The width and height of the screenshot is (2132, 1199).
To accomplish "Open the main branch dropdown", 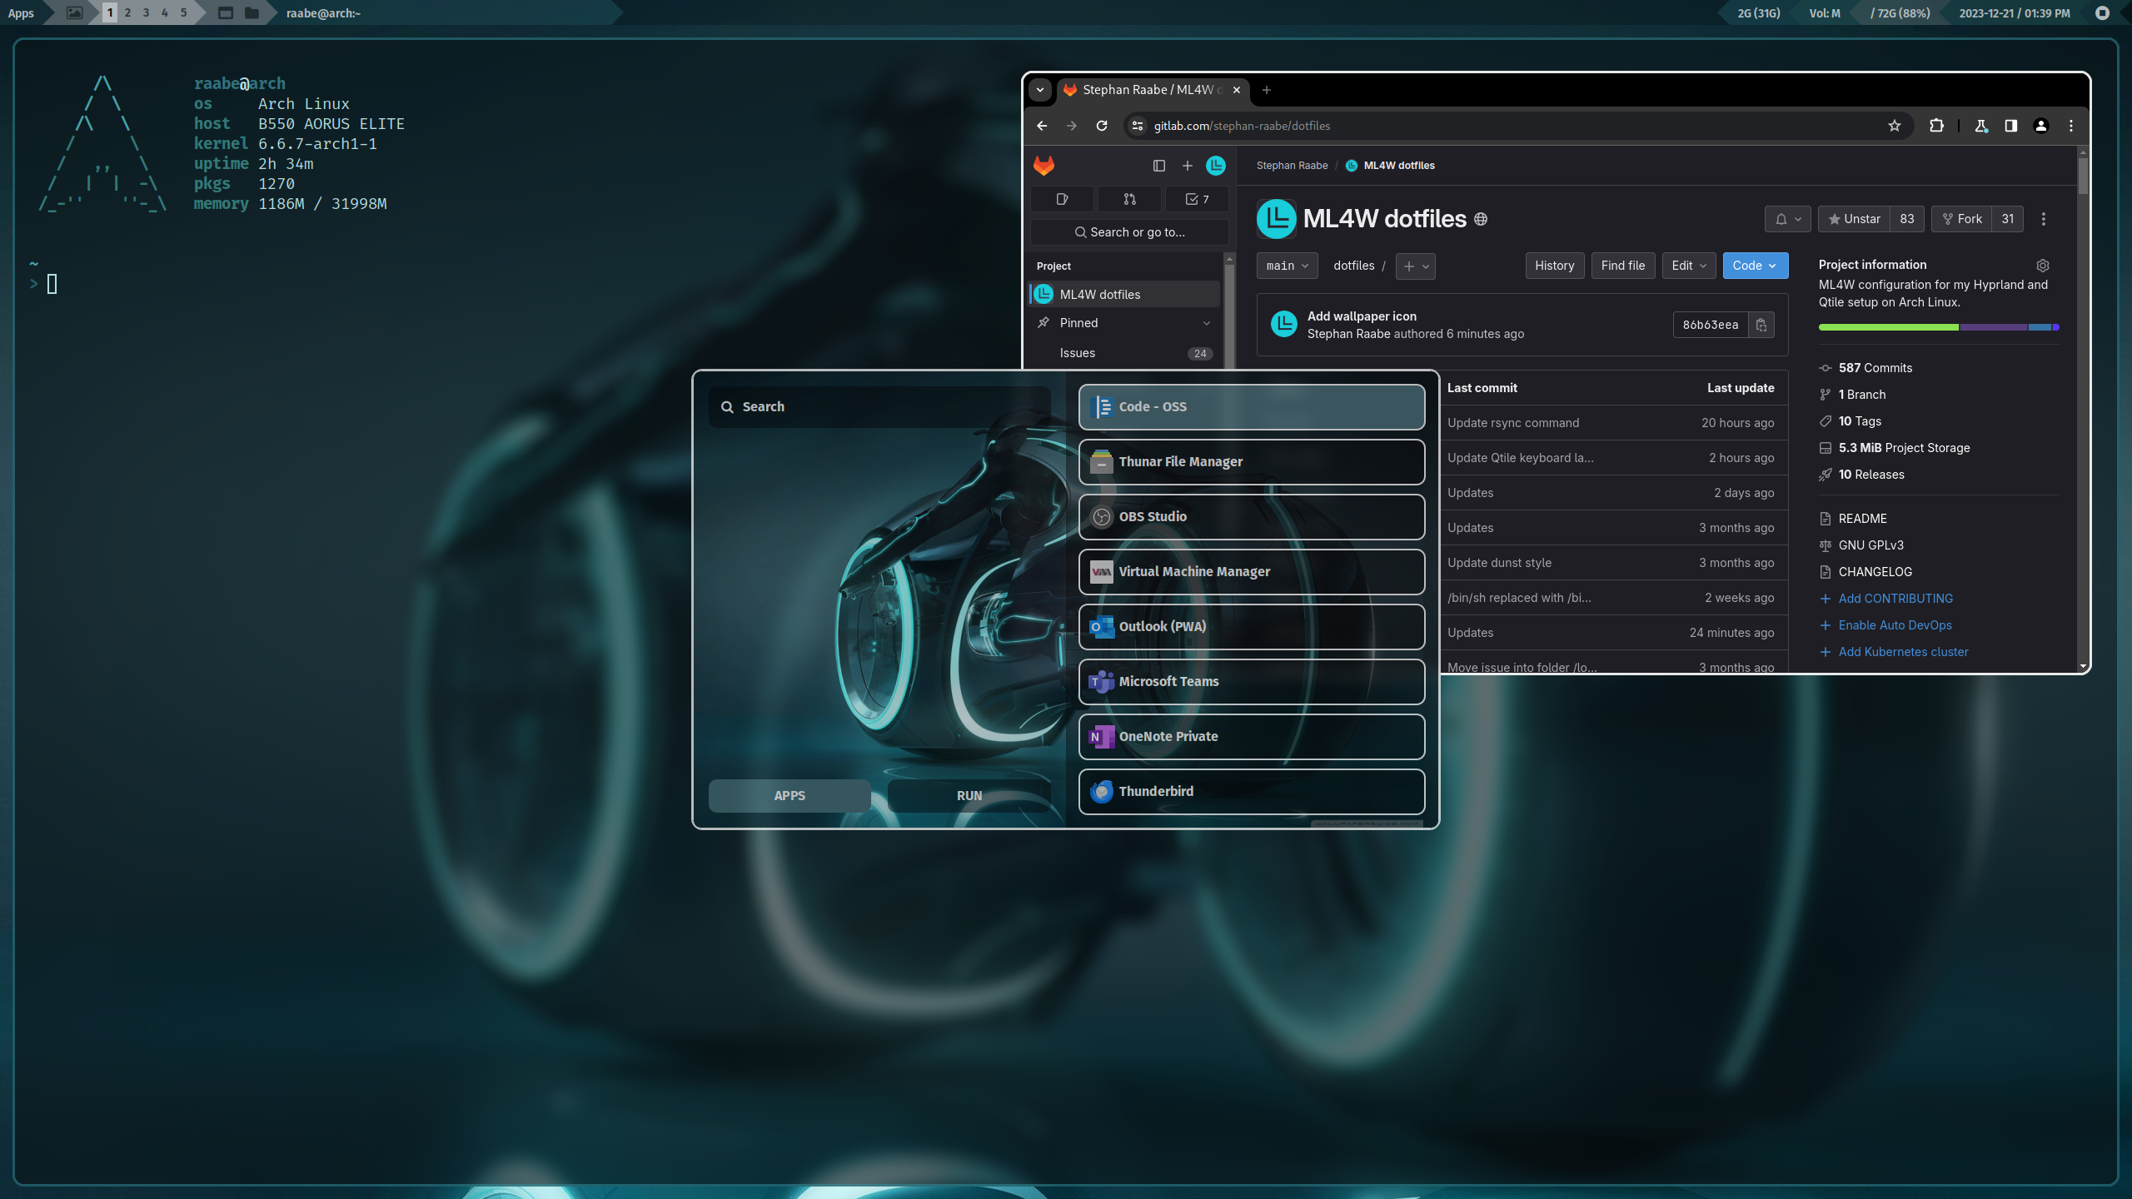I will coord(1287,266).
